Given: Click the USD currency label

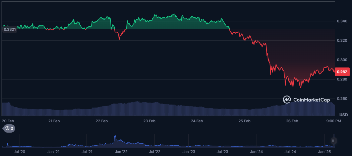Looking at the screenshot, I should click(x=344, y=115).
